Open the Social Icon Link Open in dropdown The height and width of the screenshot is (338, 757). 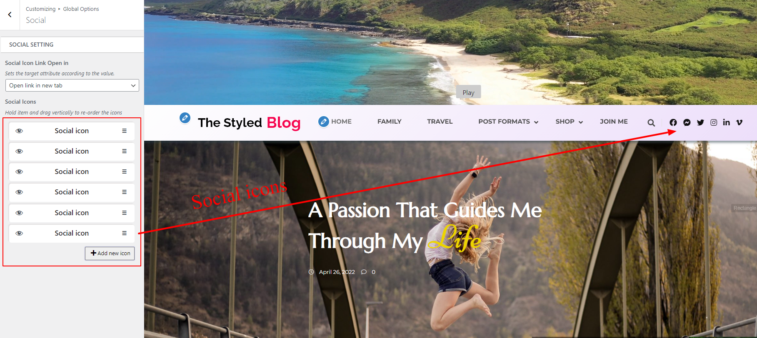click(72, 85)
